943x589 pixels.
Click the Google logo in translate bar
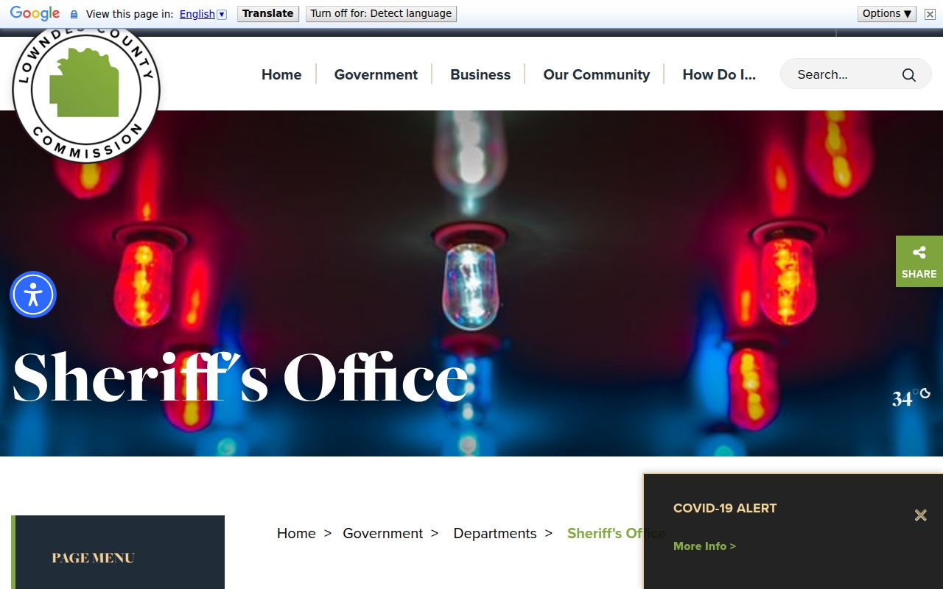[x=35, y=13]
